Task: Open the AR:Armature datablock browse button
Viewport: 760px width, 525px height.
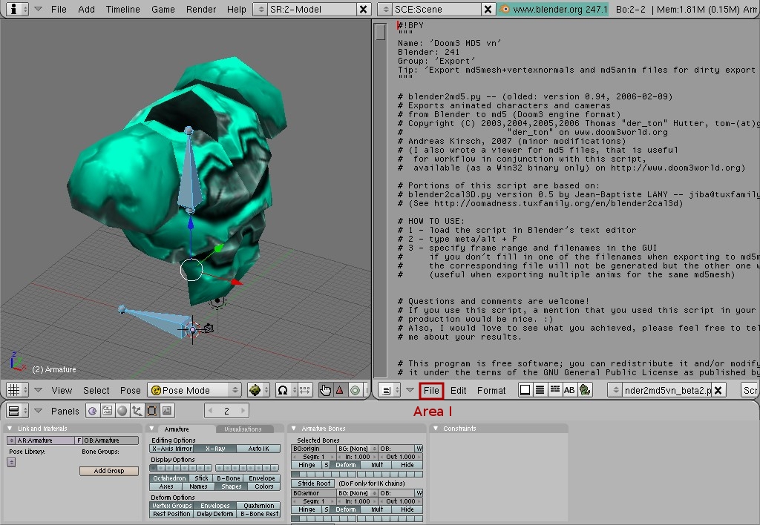Action: (x=11, y=440)
